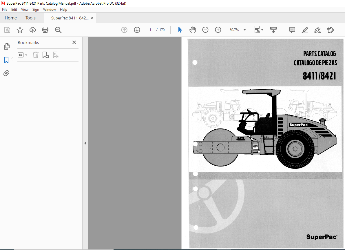Open the page thumbnails panel
The width and height of the screenshot is (345, 250).
(x=7, y=46)
